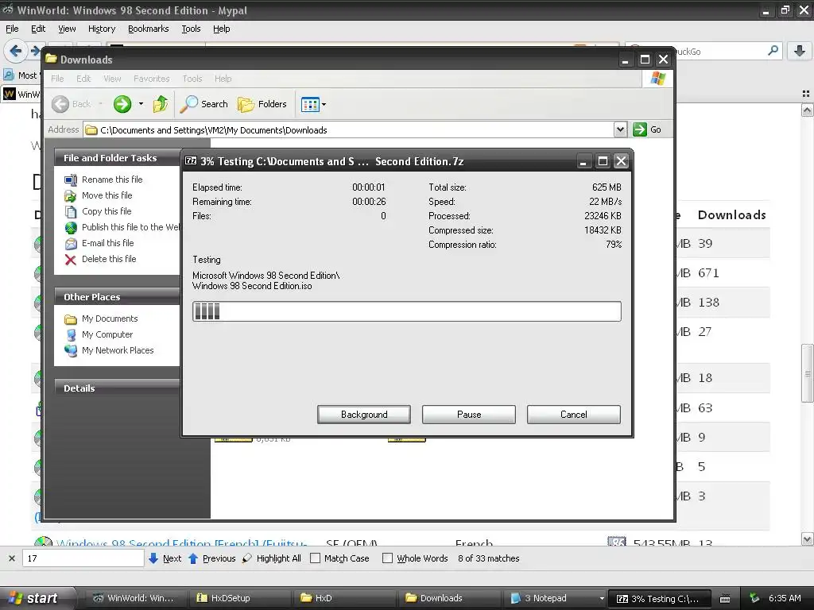Screen dimensions: 814x610
Task: Click the tray icon left of the clock
Action: pos(754,598)
